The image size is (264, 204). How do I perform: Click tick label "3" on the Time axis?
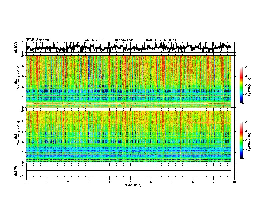click(89, 182)
